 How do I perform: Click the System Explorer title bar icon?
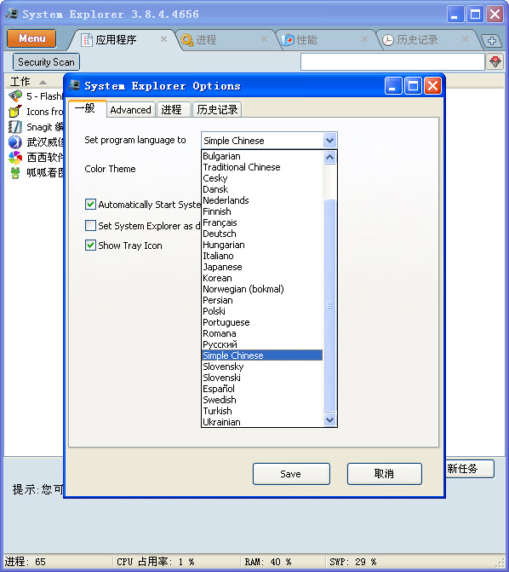[x=12, y=14]
